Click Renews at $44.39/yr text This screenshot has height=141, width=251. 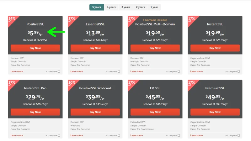[95, 104]
